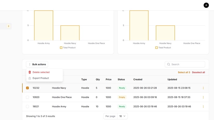The width and height of the screenshot is (214, 120).
Task: Sort table by Type column
Action: (84, 80)
